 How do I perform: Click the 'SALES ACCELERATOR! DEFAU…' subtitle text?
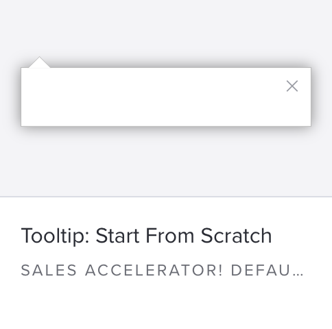(x=162, y=270)
